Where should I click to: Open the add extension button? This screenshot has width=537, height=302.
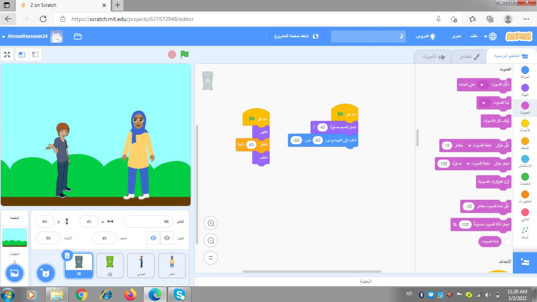pos(525,262)
